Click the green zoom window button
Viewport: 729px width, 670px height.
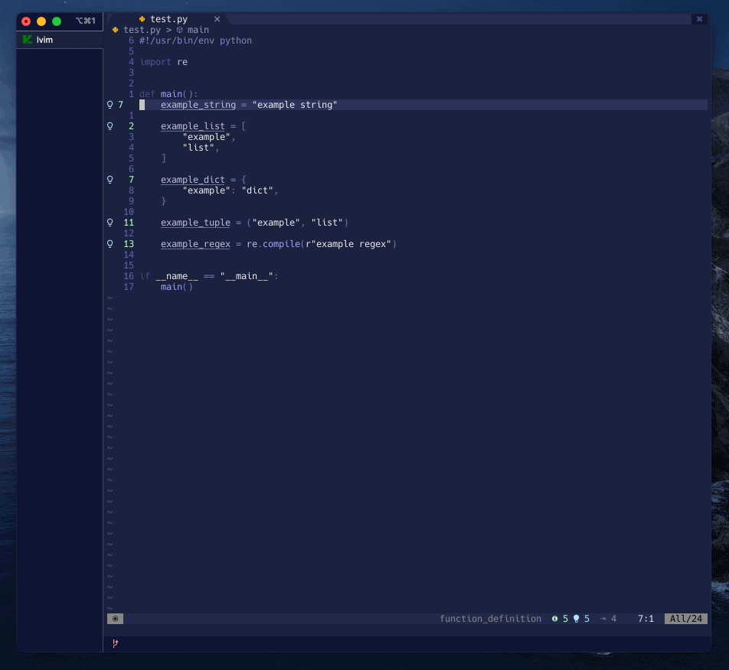(57, 21)
